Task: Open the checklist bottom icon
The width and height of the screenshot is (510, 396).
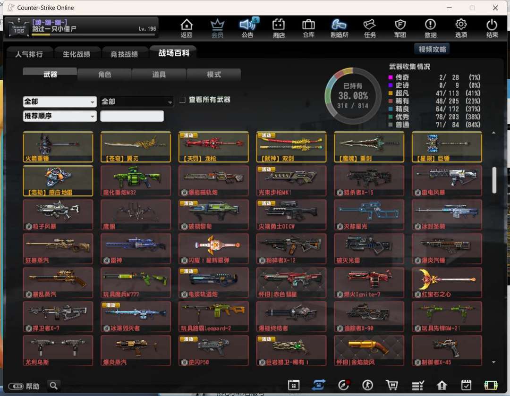Action: point(417,386)
